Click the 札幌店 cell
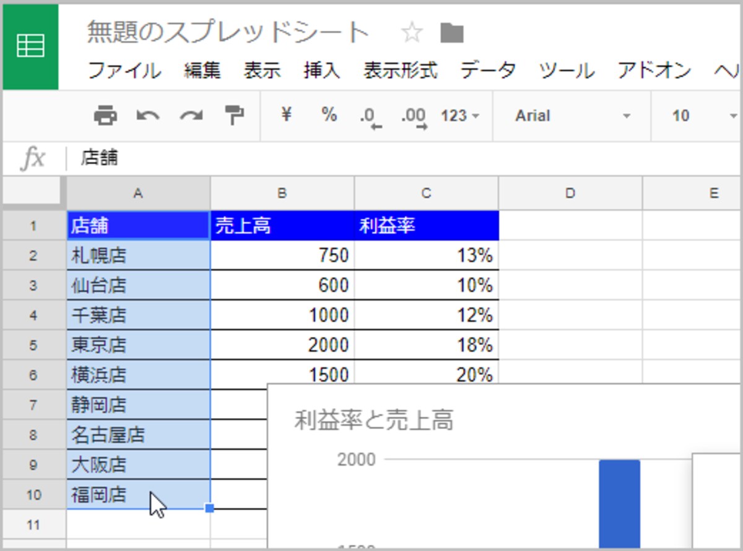 (x=139, y=255)
